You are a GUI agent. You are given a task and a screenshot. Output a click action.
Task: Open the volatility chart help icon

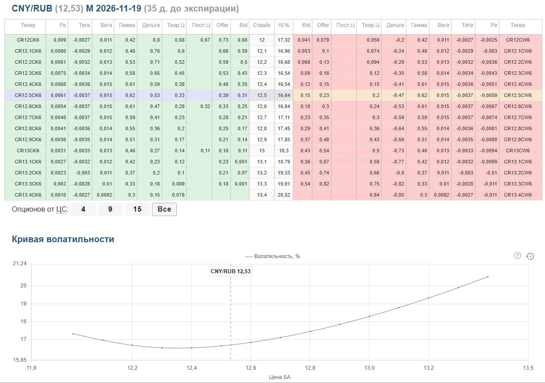point(517,255)
